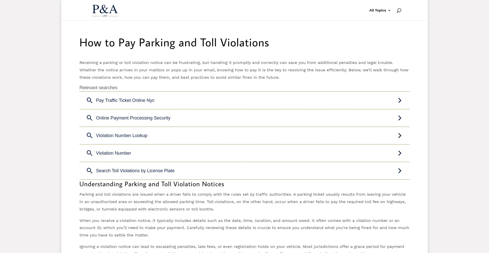Click the magnifier icon beside Violation Number Lookup

[89, 135]
